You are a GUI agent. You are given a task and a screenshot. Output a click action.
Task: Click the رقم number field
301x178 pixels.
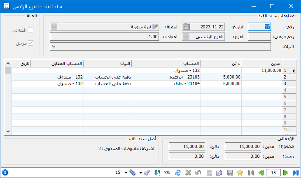(x=259, y=27)
